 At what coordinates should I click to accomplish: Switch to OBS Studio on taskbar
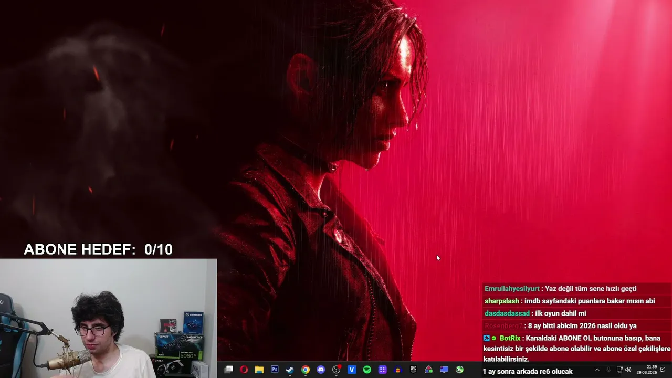pyautogui.click(x=337, y=370)
